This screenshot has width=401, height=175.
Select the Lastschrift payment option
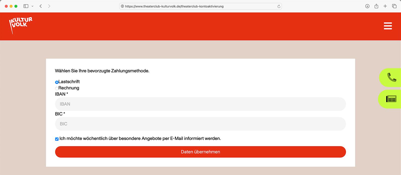pyautogui.click(x=57, y=82)
